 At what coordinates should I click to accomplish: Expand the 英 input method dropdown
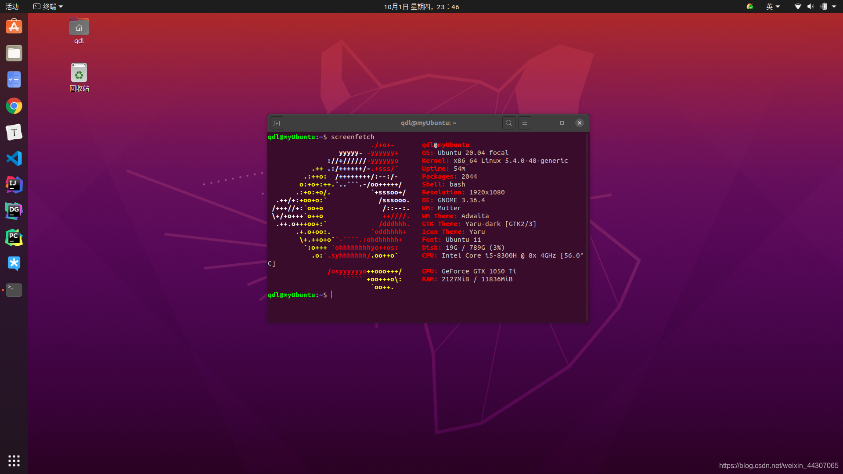773,7
